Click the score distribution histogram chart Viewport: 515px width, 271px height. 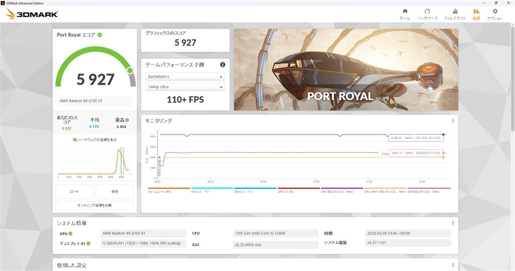coord(95,161)
